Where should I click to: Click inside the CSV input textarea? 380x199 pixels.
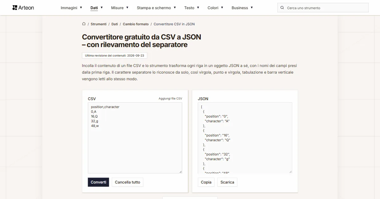click(x=135, y=138)
